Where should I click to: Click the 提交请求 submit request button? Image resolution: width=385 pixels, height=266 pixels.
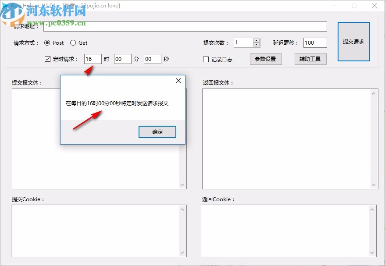click(x=354, y=41)
